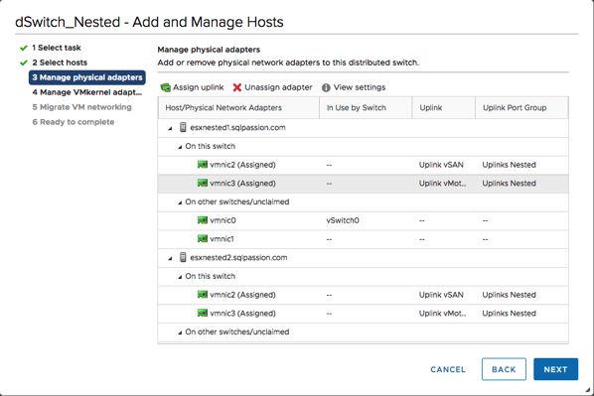Go to step 1 Select task
This screenshot has width=594, height=396.
point(56,48)
